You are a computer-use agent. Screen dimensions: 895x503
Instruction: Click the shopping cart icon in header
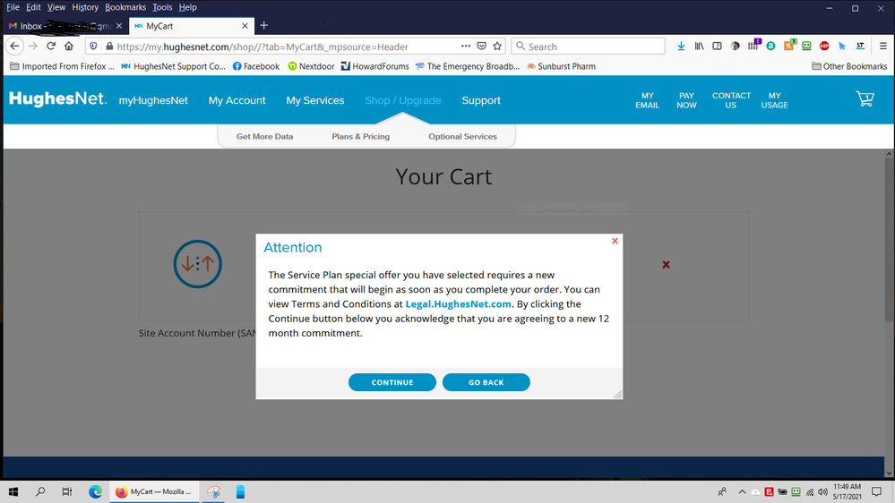point(865,99)
